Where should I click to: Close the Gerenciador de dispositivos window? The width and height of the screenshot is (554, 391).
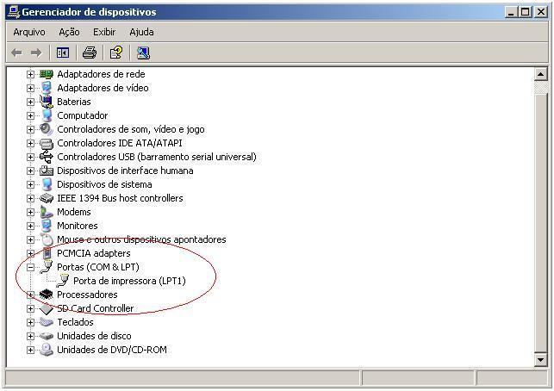click(541, 12)
